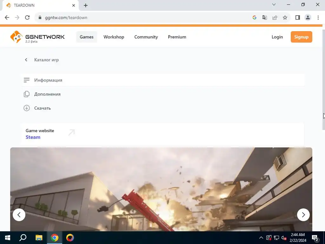Open the Windows Start menu

(x=8, y=238)
